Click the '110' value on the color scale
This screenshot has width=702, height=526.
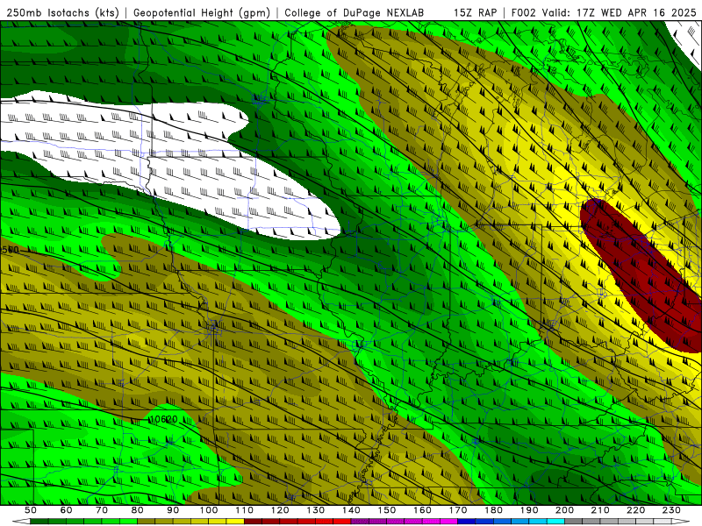(x=245, y=510)
